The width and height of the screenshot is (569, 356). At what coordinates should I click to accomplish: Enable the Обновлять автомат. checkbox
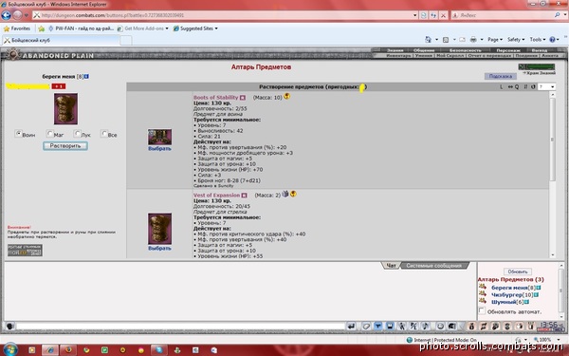coord(482,310)
